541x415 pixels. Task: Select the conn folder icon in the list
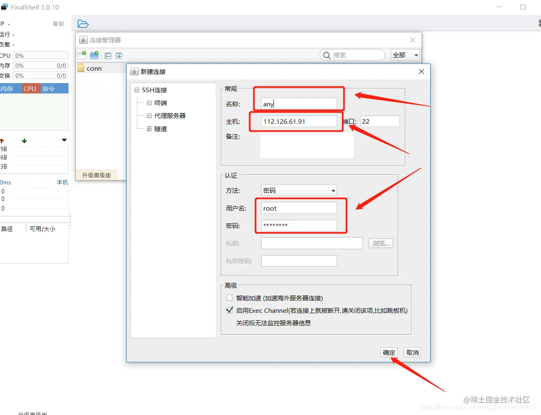coord(81,68)
